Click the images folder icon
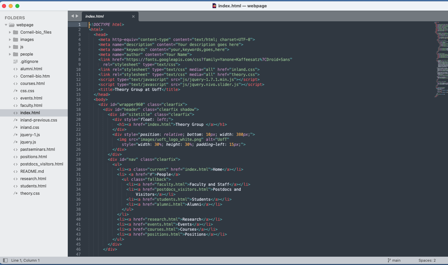 [x=15, y=40]
